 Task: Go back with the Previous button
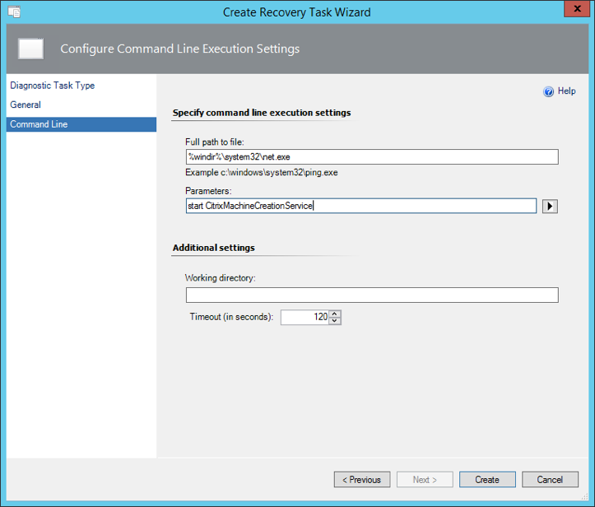pyautogui.click(x=362, y=480)
